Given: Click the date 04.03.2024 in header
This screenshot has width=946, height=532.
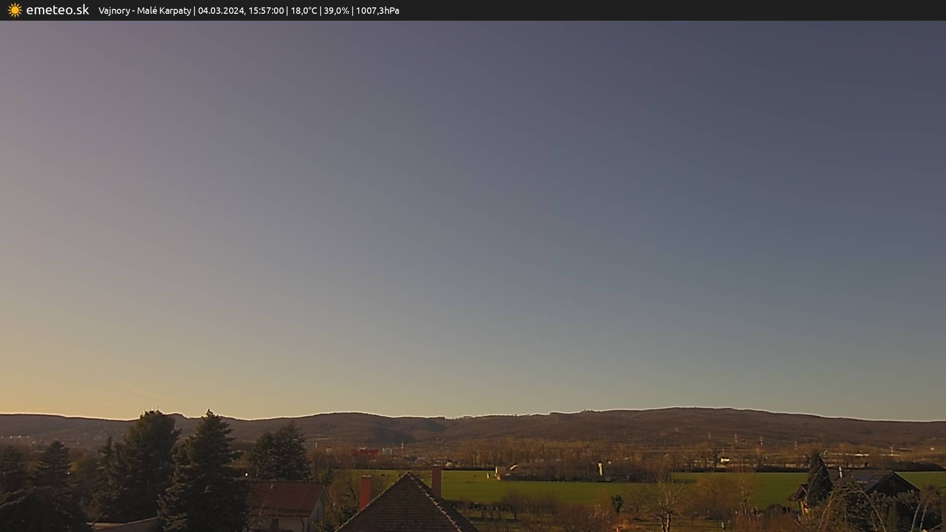Looking at the screenshot, I should [x=220, y=10].
